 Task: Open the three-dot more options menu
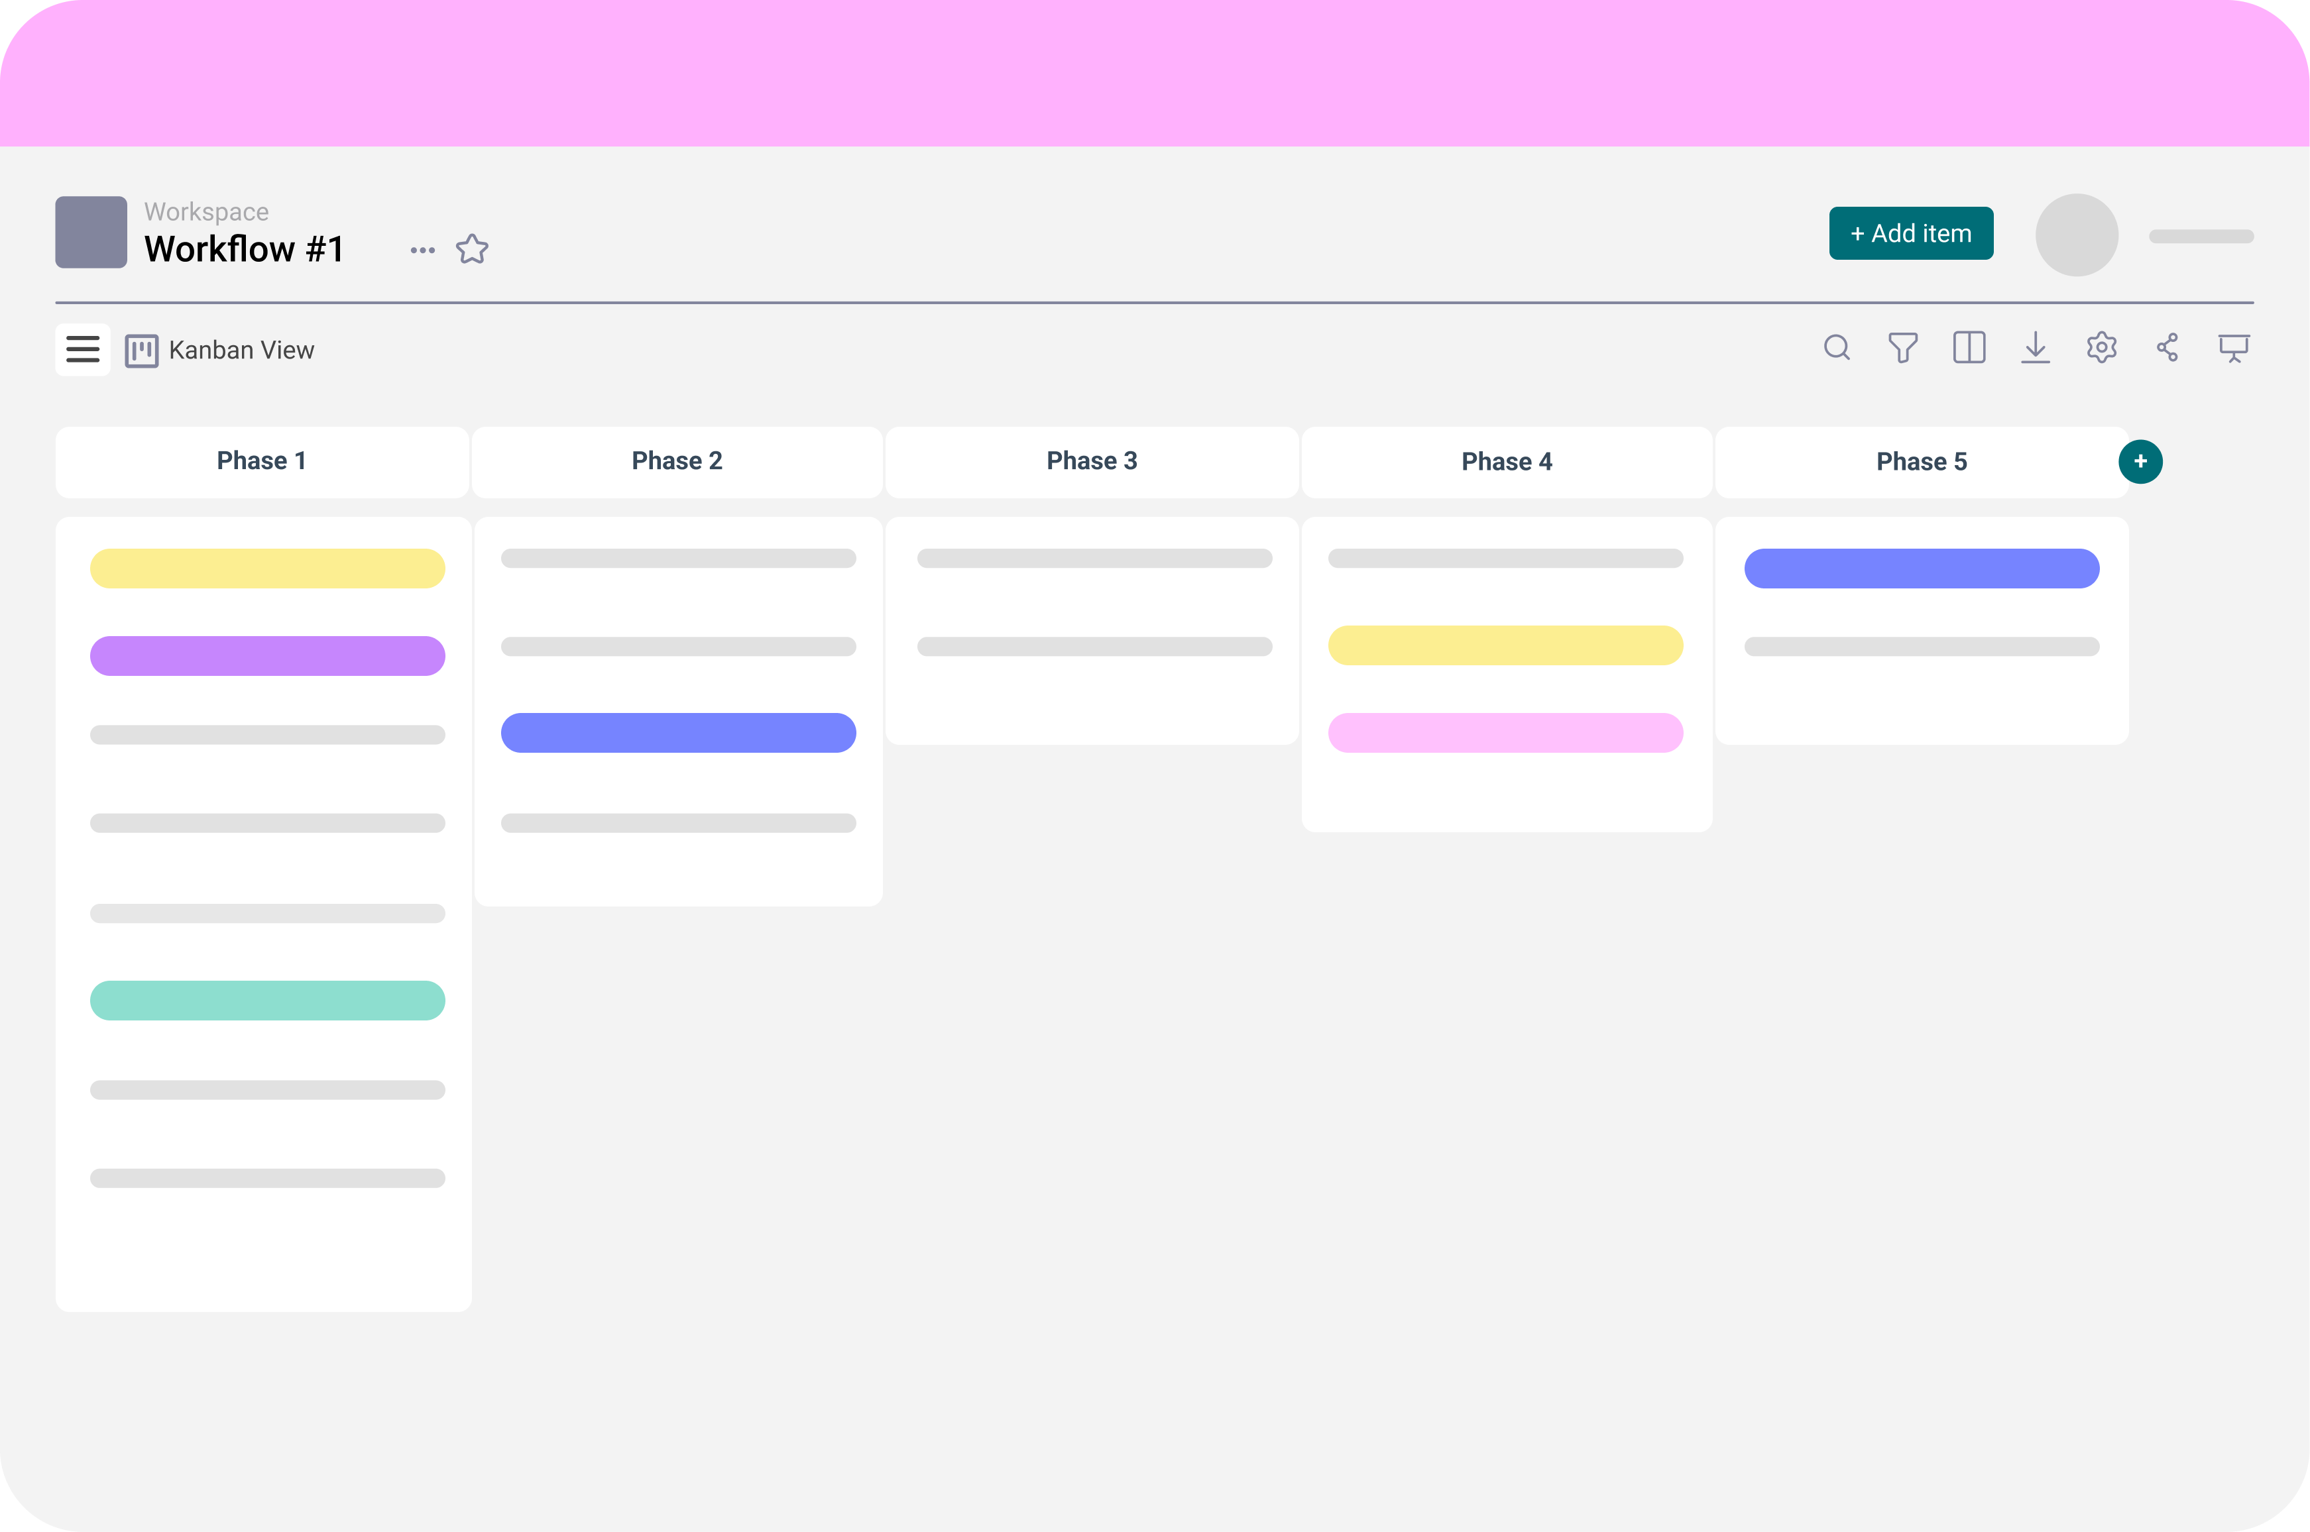422,250
